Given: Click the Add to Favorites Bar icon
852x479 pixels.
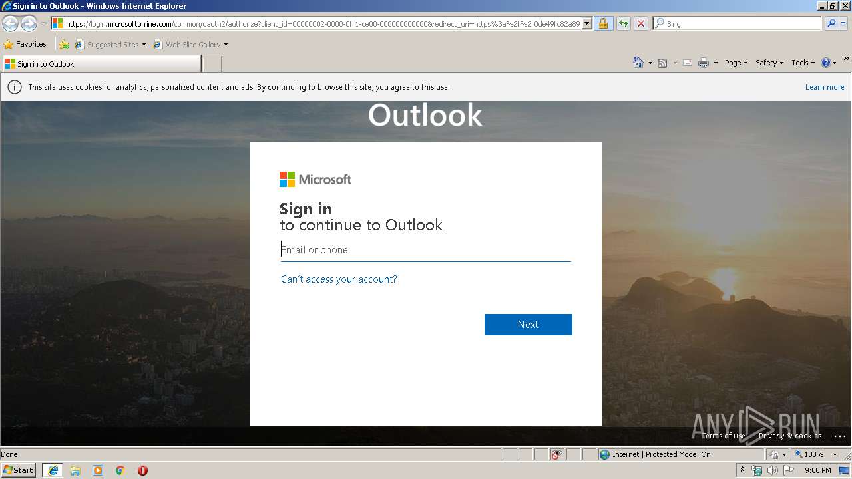Looking at the screenshot, I should [x=64, y=45].
